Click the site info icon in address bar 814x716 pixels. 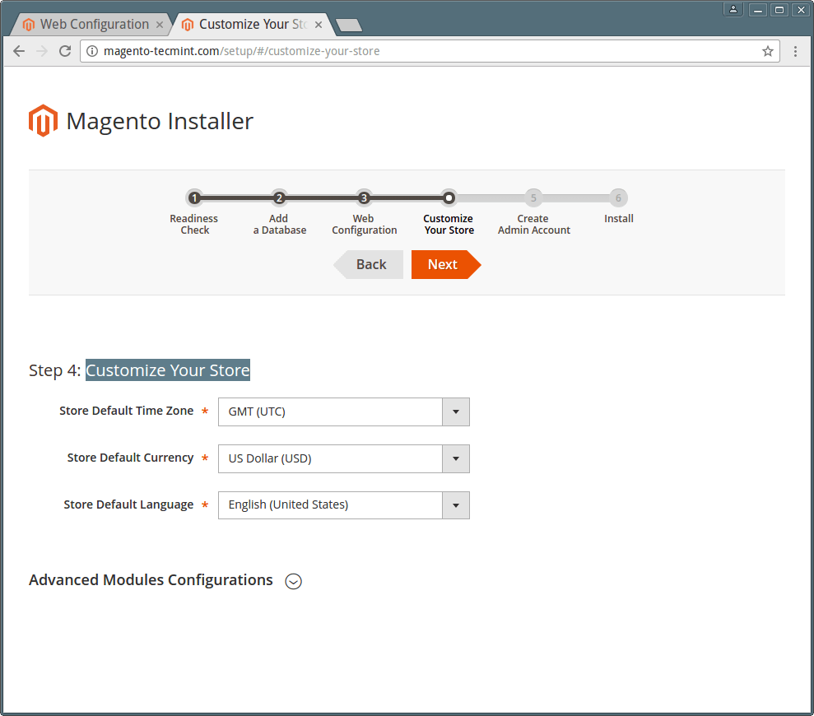tap(92, 51)
